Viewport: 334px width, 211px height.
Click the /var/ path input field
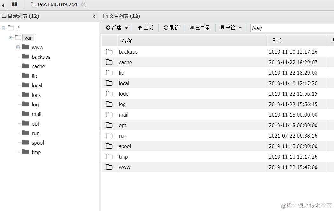coord(292,28)
